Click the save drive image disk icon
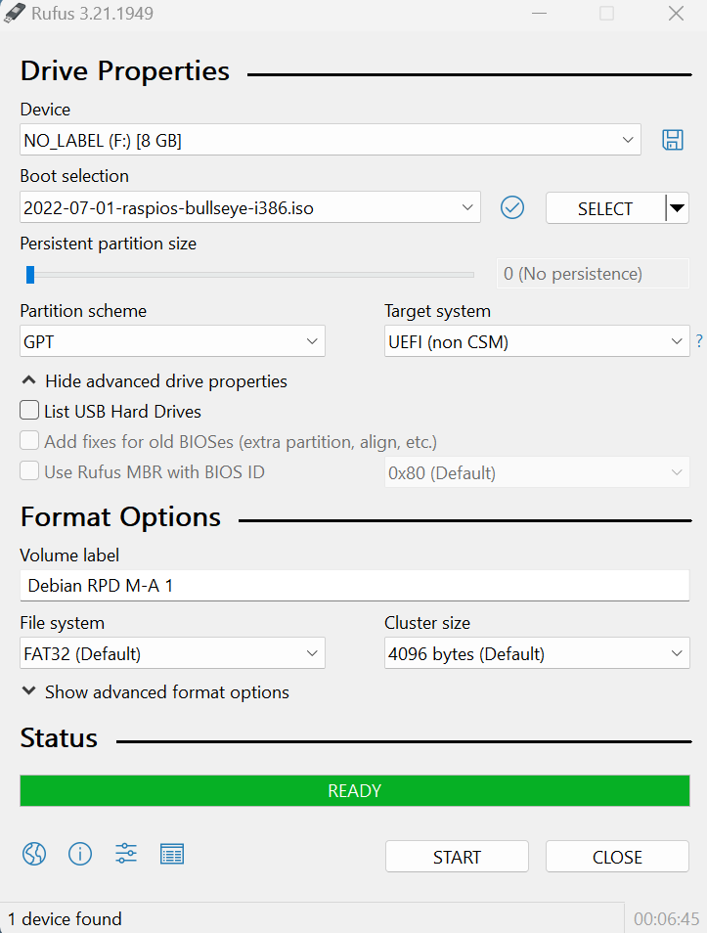This screenshot has width=707, height=933. tap(673, 140)
